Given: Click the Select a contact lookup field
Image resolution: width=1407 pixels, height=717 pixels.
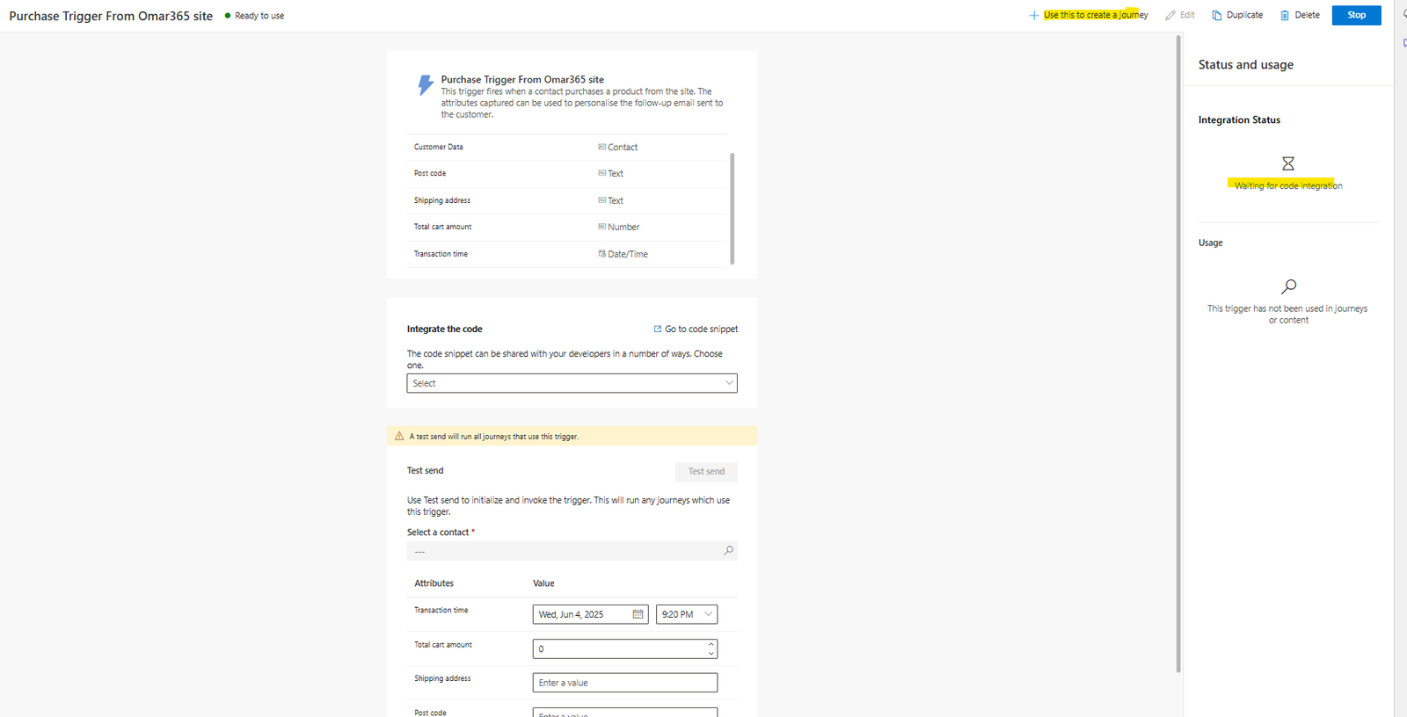Looking at the screenshot, I should click(x=572, y=551).
